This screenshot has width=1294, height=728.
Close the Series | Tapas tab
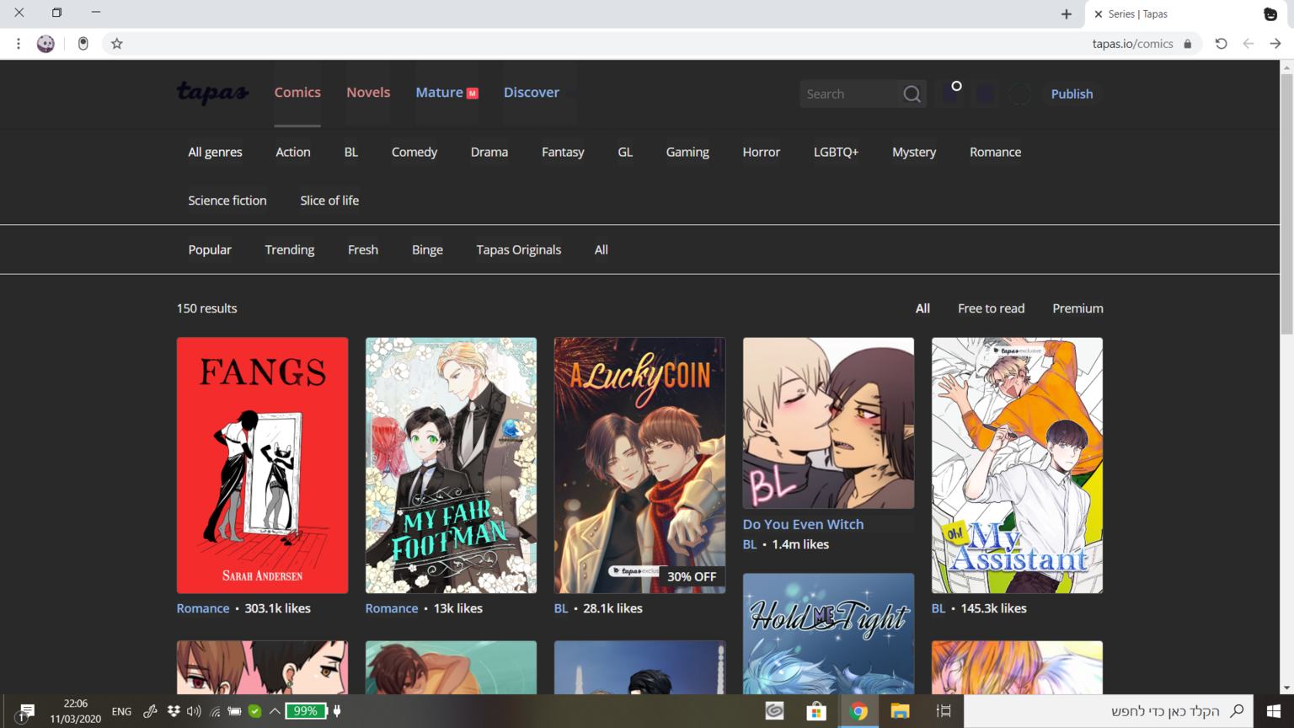(x=1099, y=14)
